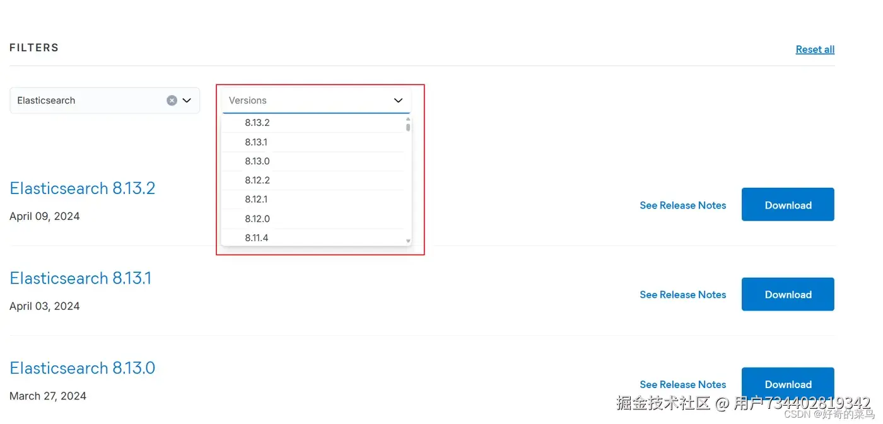Select version 8.12.0 in list
The height and width of the screenshot is (424, 883).
point(313,219)
